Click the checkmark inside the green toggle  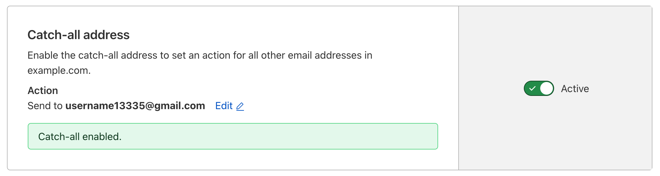tap(532, 89)
